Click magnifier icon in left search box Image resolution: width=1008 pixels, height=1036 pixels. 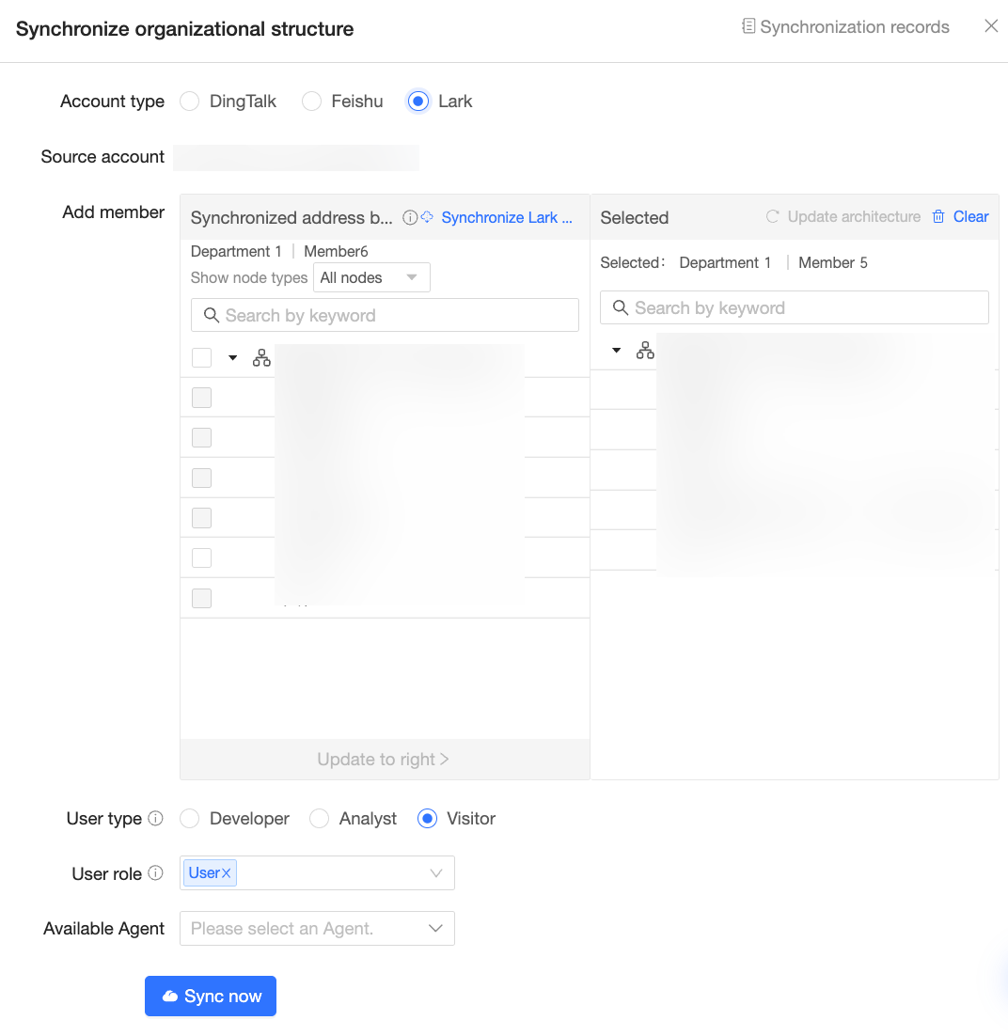(212, 315)
